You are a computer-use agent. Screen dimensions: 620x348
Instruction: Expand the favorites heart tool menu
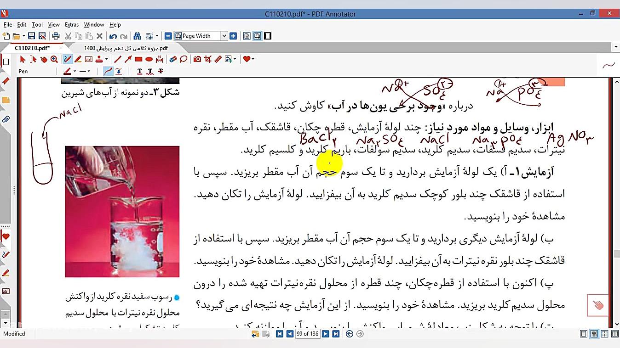[253, 59]
